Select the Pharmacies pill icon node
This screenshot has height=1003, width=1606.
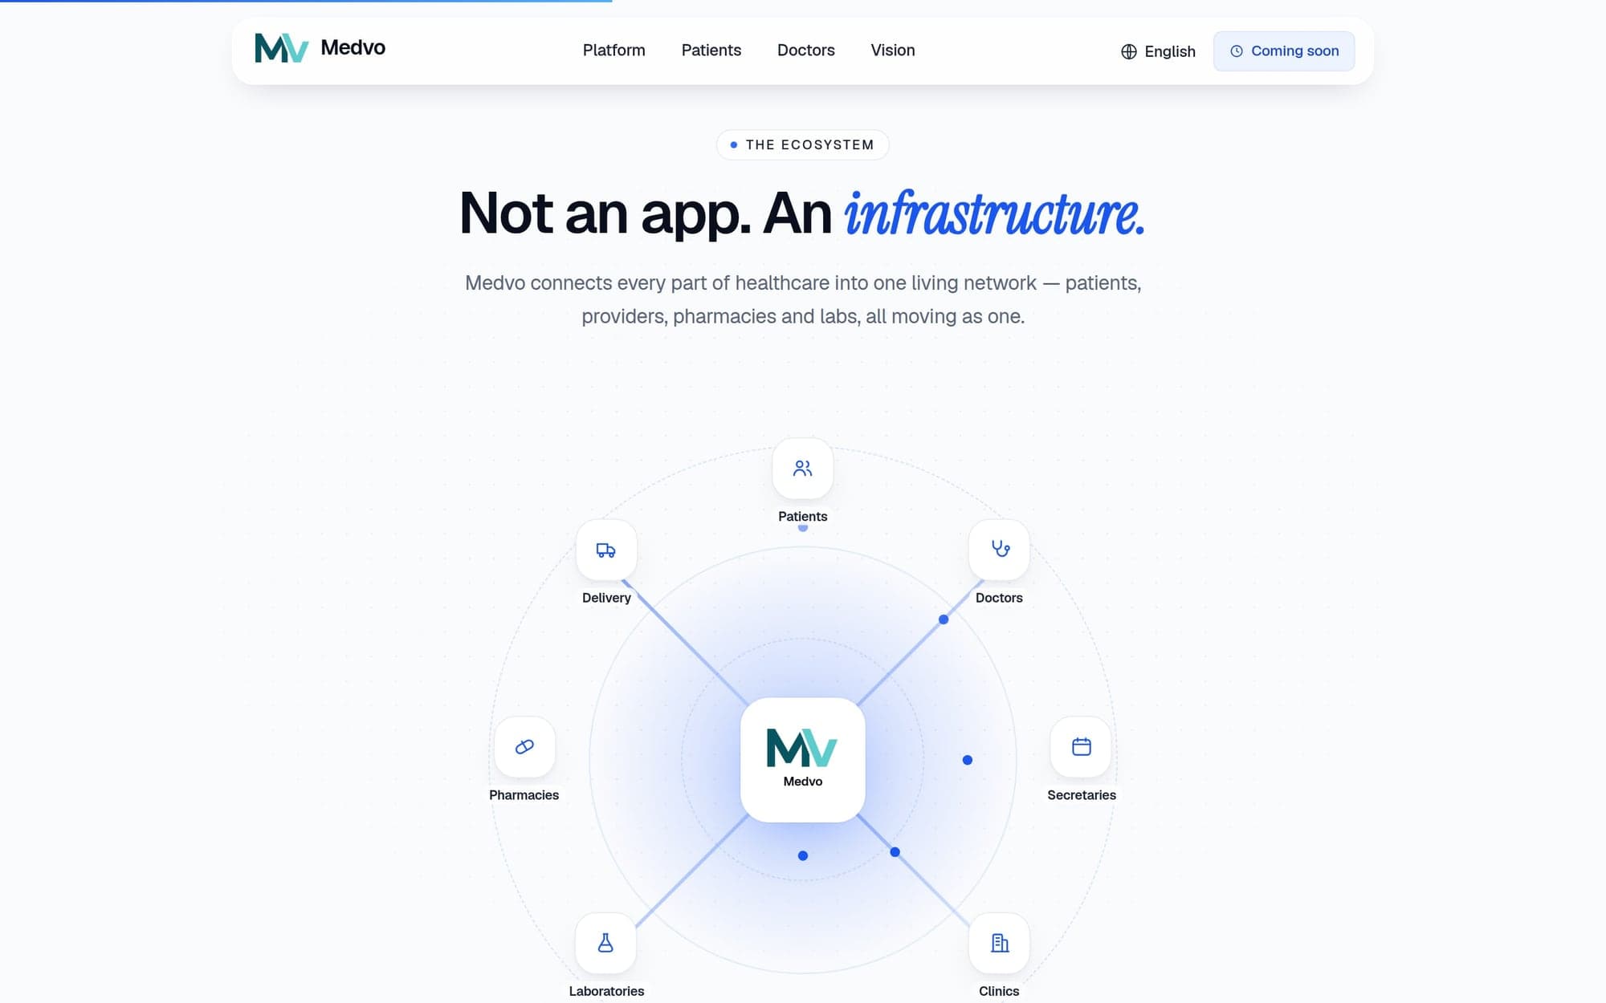click(524, 747)
